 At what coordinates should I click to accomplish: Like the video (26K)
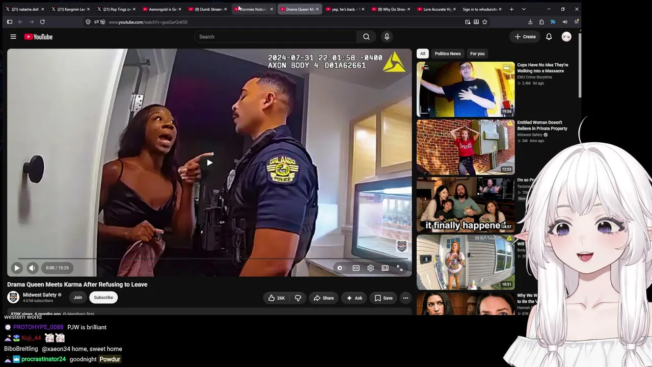(x=276, y=298)
